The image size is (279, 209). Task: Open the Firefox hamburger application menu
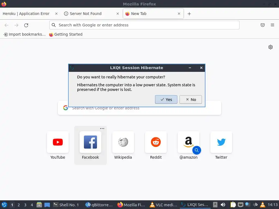pos(272,25)
